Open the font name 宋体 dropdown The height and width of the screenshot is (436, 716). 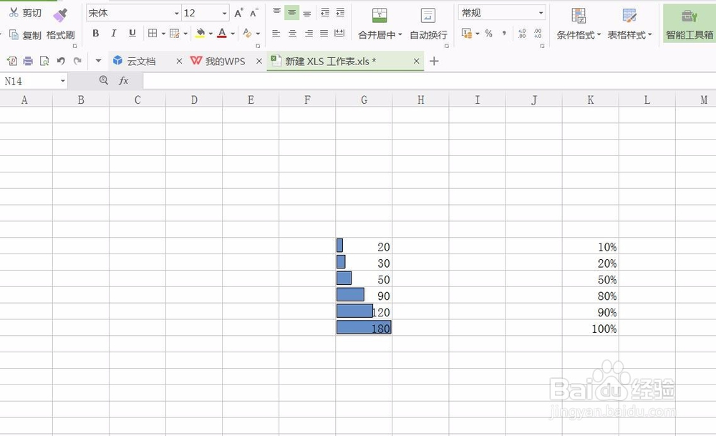pos(177,13)
